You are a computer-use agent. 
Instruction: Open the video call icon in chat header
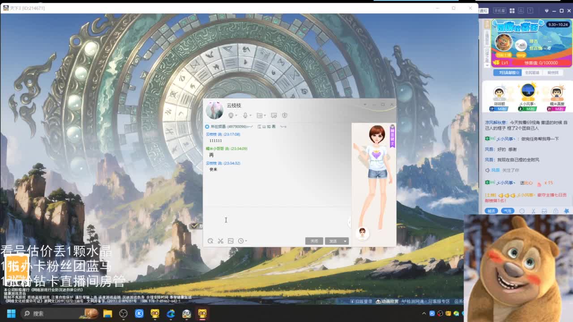click(x=231, y=115)
